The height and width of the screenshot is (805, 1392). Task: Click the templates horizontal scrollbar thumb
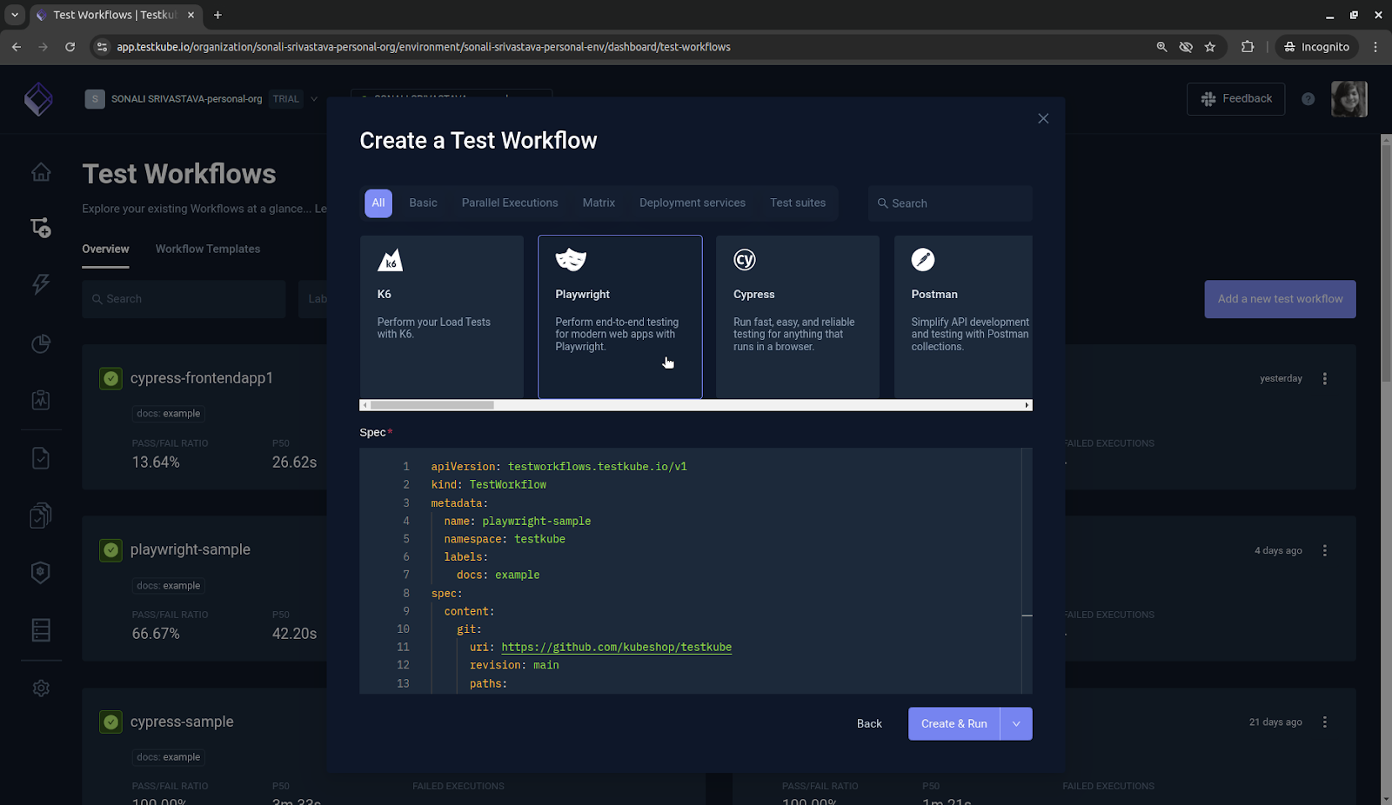pos(432,405)
